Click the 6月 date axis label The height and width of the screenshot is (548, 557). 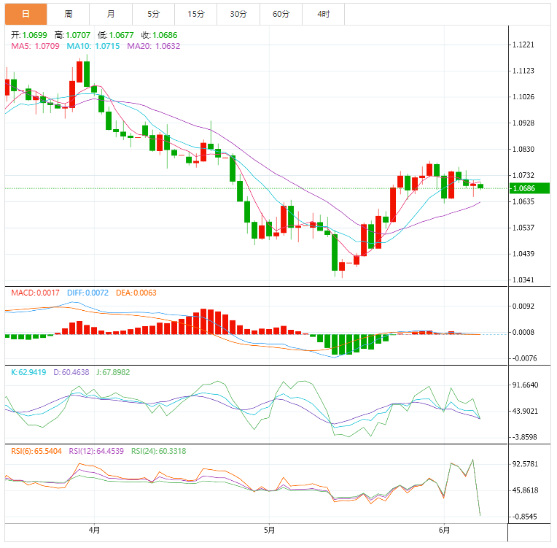(x=444, y=530)
